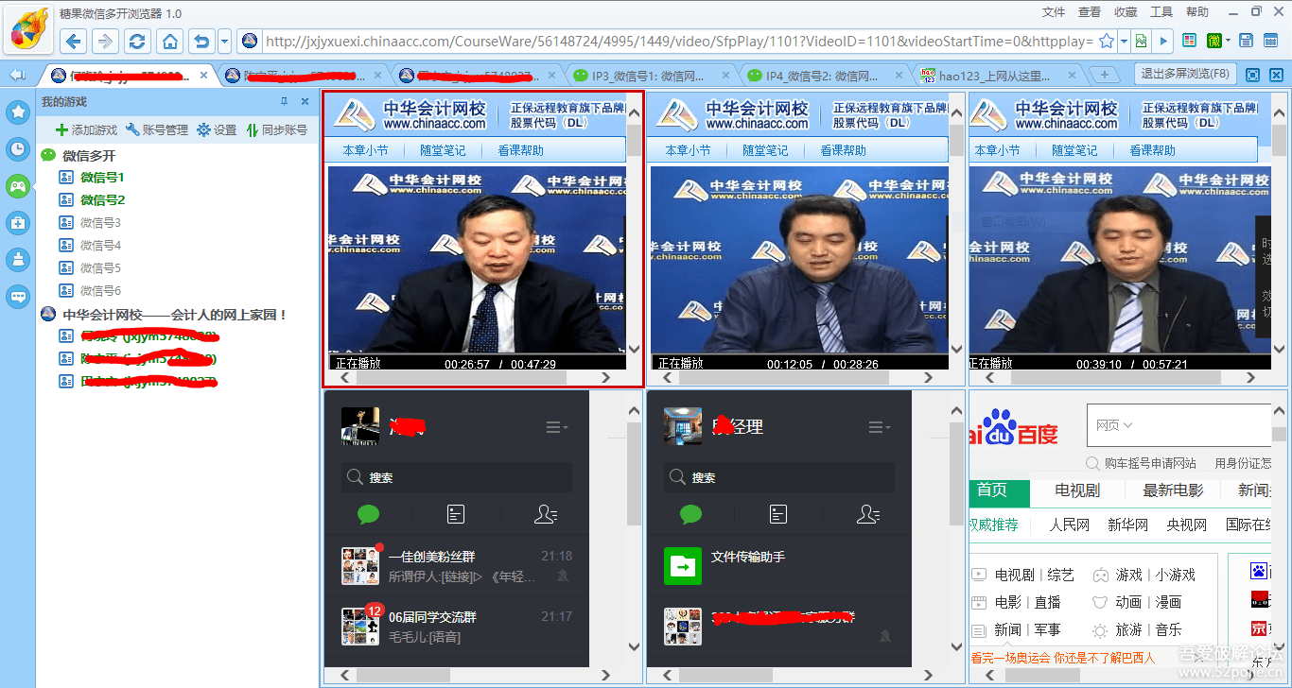Open the 帮助 menu
This screenshot has height=688, width=1292.
1197,12
